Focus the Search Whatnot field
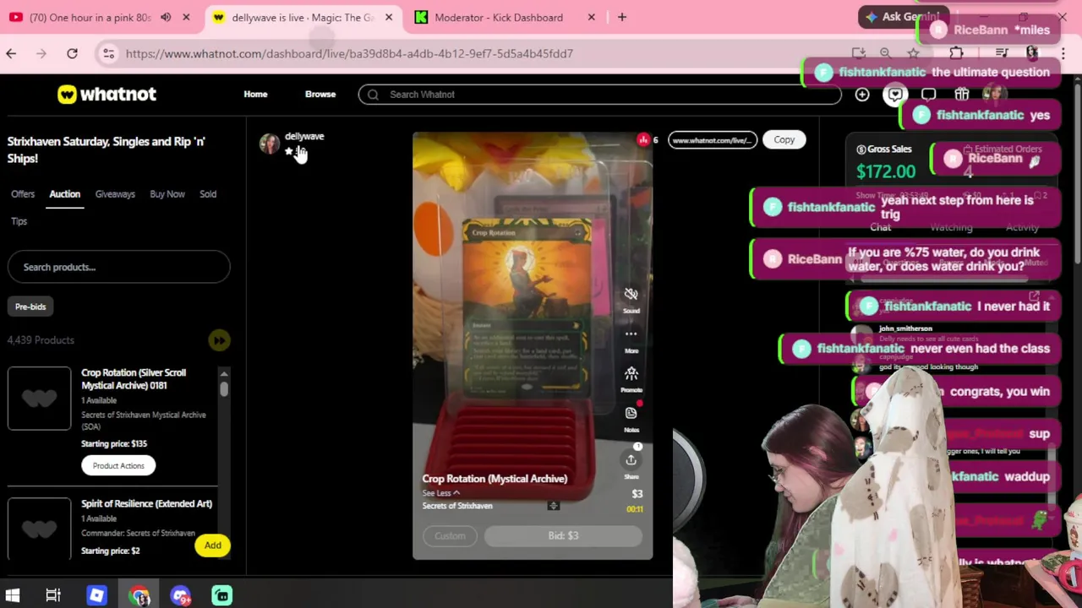 [x=599, y=95]
